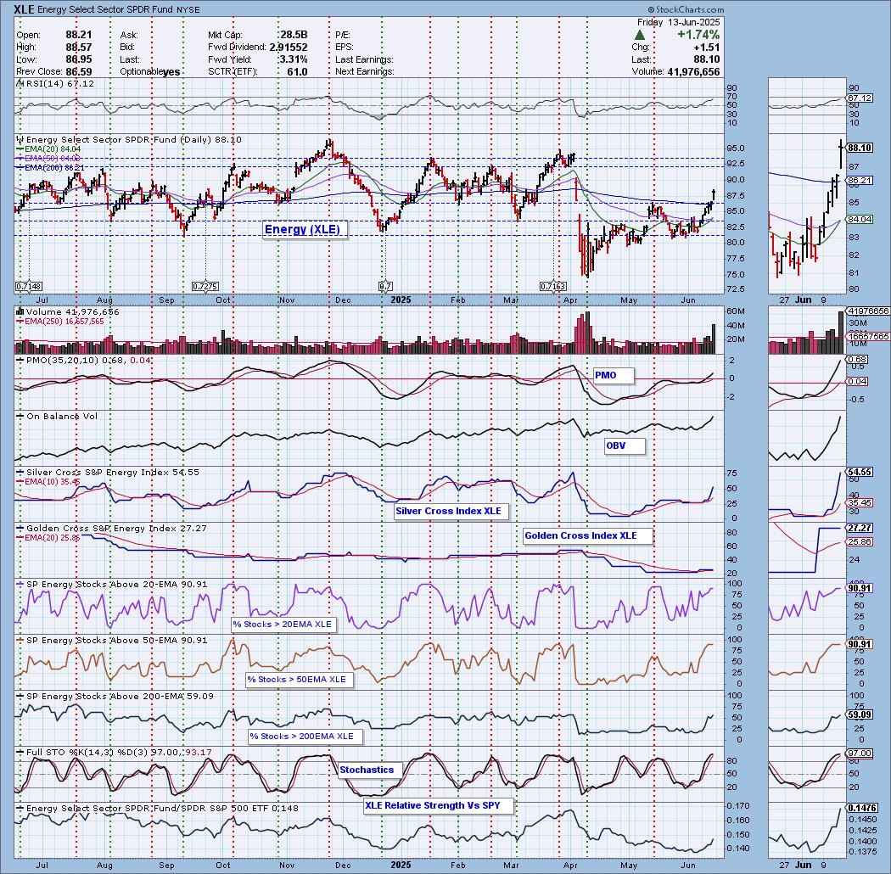This screenshot has height=874, width=891.
Task: Click the 84.04 EMA tag in zoom panel
Action: (860, 220)
